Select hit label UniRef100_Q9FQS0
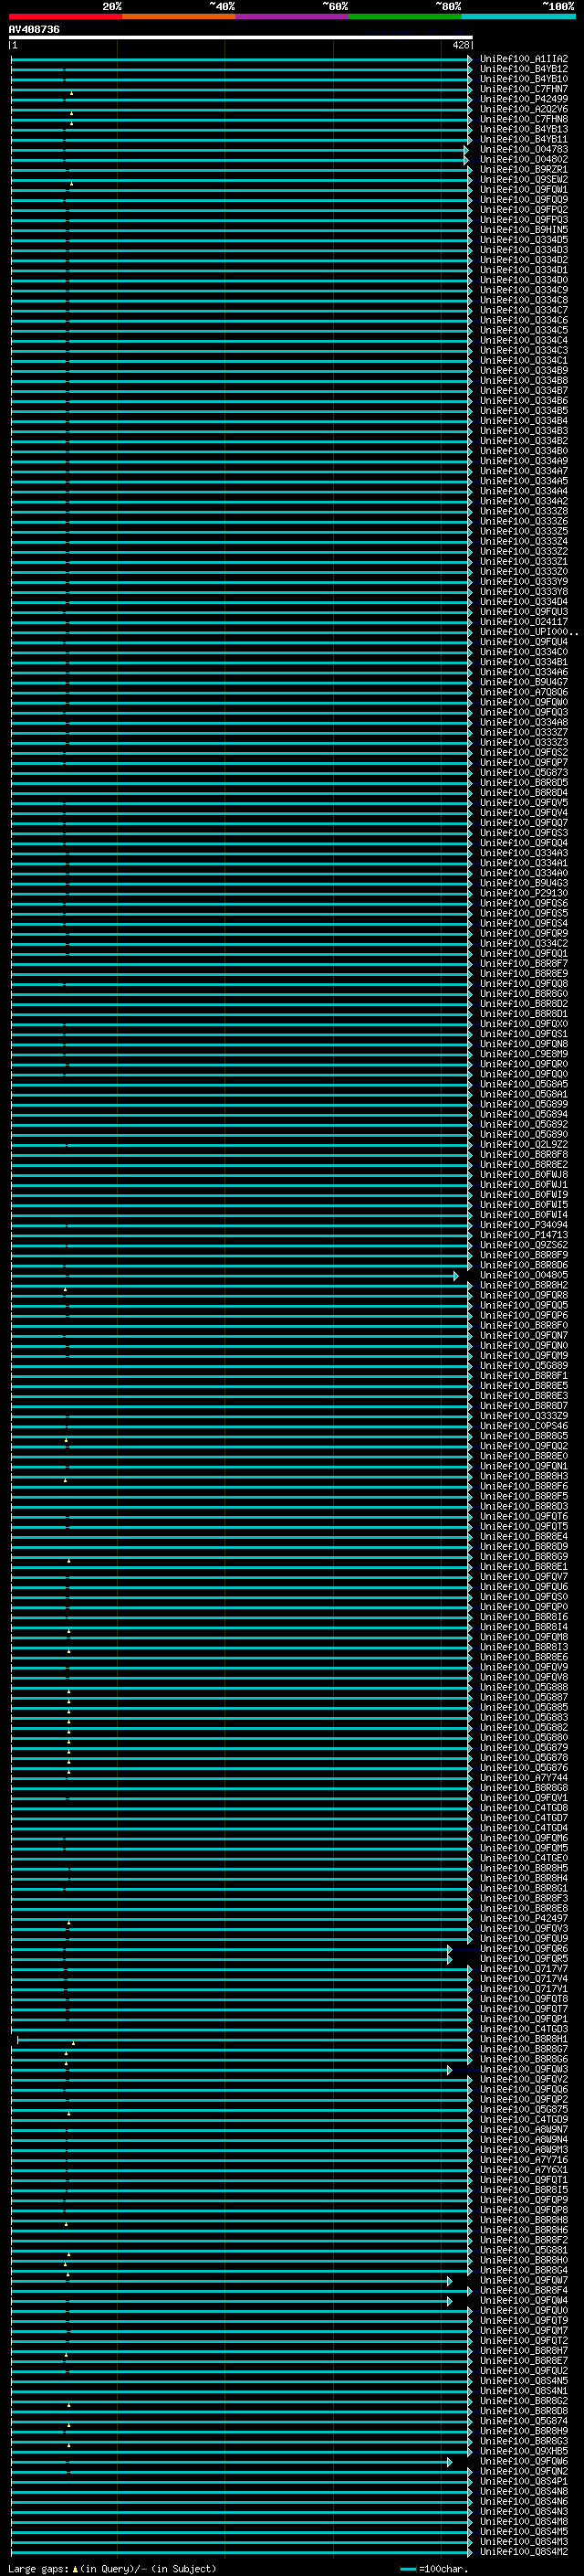This screenshot has height=2576, width=584. [524, 1597]
